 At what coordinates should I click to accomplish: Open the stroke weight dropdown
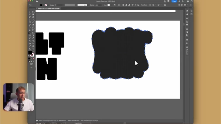pyautogui.click(x=63, y=5)
